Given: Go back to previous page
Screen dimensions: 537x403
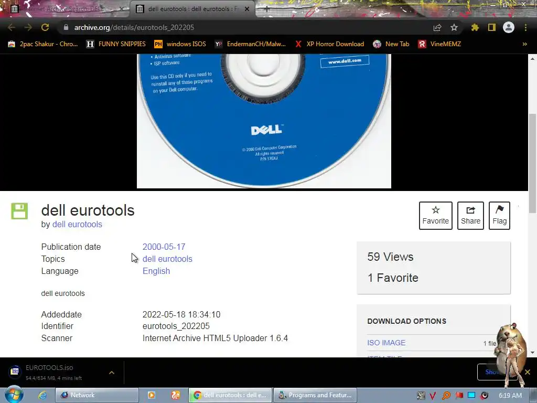Looking at the screenshot, I should (12, 27).
